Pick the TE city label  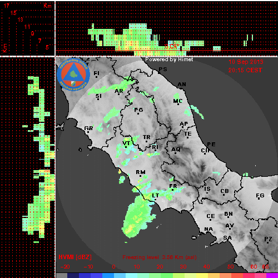click(188, 134)
